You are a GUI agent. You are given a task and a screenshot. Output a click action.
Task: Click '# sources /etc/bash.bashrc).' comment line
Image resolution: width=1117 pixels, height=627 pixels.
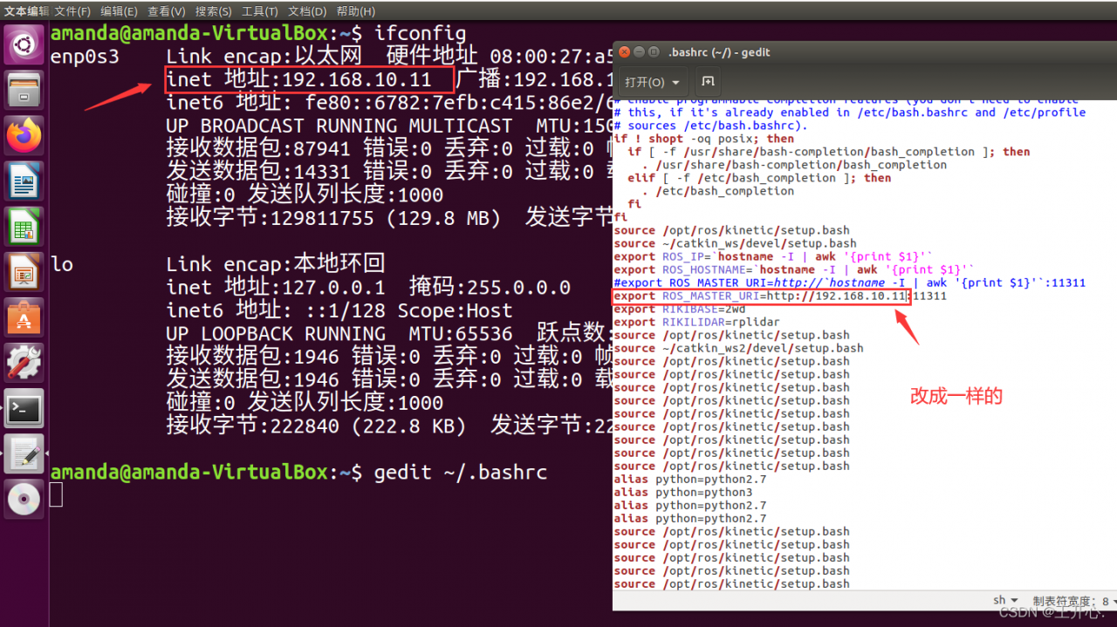pos(710,126)
